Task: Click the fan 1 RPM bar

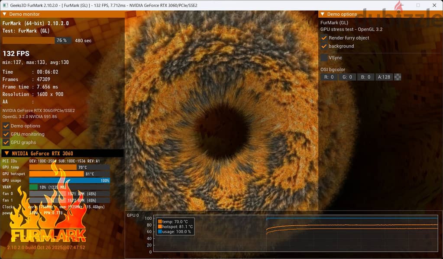Action: click(x=69, y=200)
